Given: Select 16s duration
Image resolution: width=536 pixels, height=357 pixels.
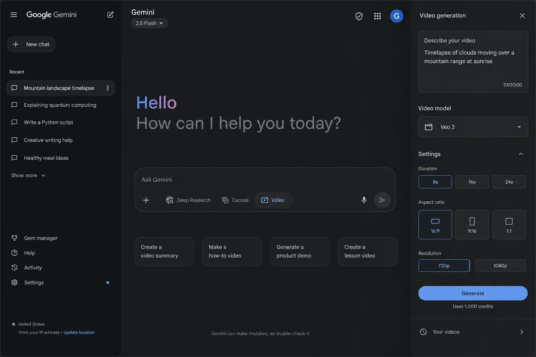Looking at the screenshot, I should click(472, 182).
